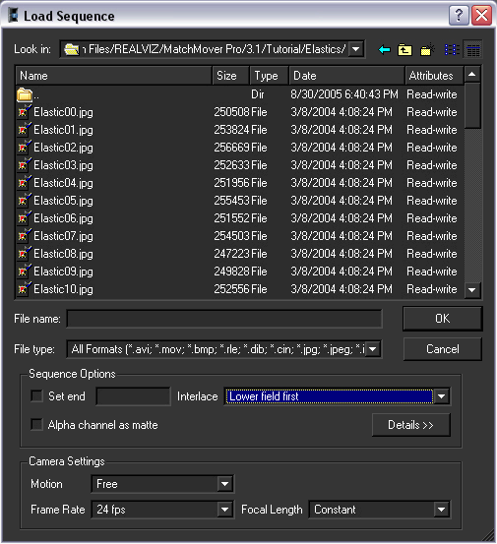Screen dimensions: 497x544
Task: Switch to list view mode
Action: click(452, 50)
